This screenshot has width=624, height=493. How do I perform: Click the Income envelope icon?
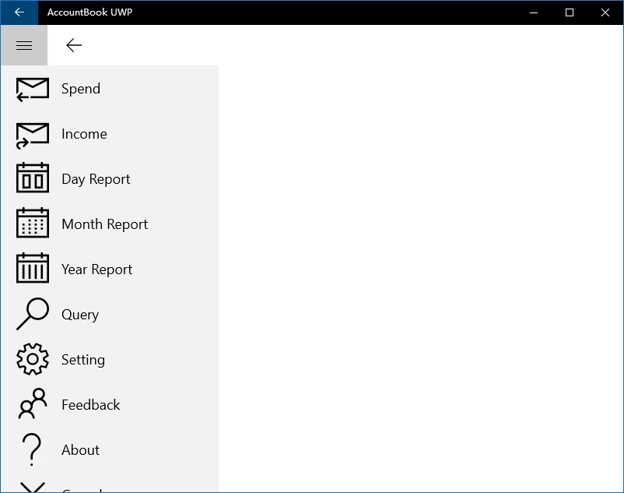(x=33, y=136)
